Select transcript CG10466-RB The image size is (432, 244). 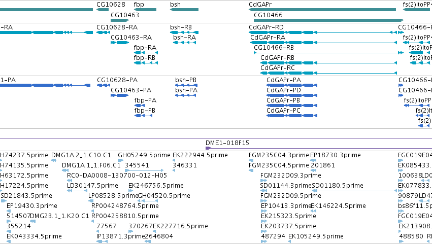click(x=328, y=53)
